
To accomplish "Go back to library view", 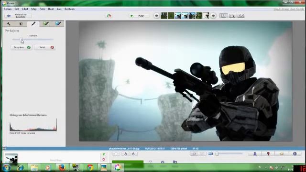I will click(18, 16).
